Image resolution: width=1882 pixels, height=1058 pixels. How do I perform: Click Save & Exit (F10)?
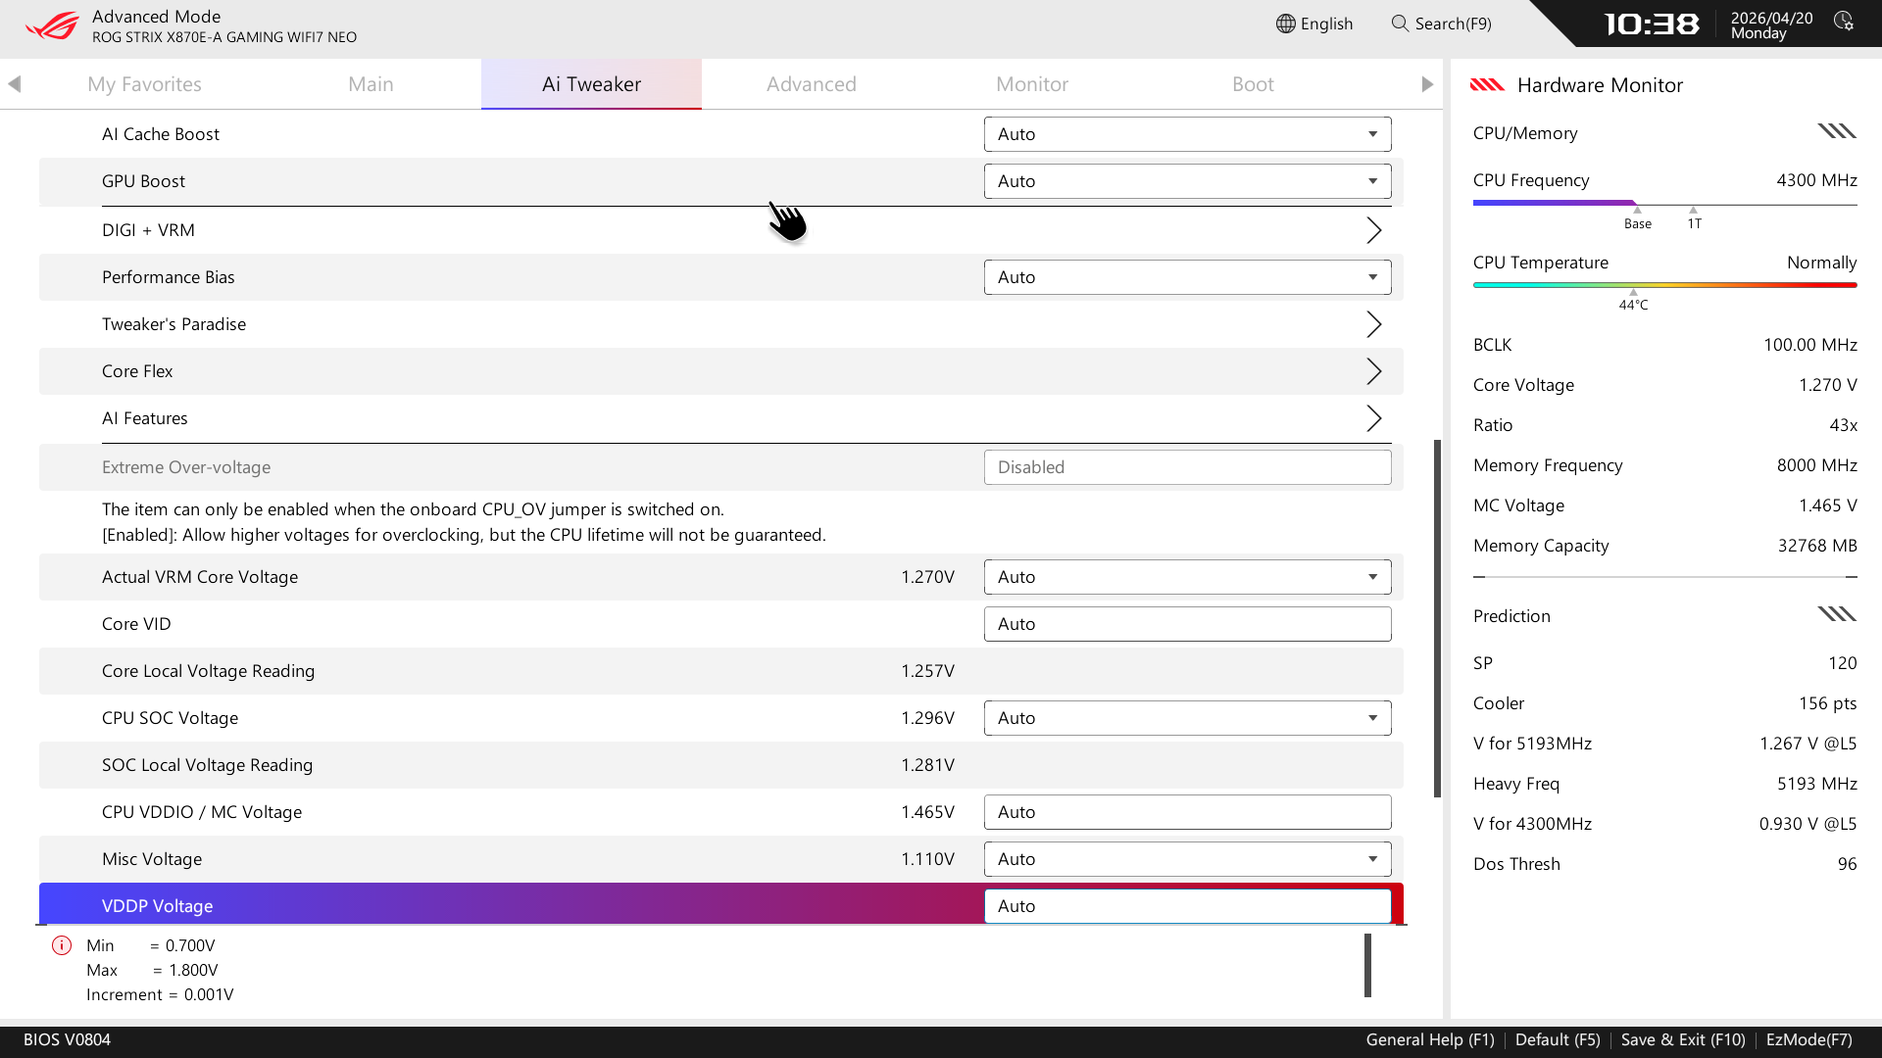[1682, 1039]
